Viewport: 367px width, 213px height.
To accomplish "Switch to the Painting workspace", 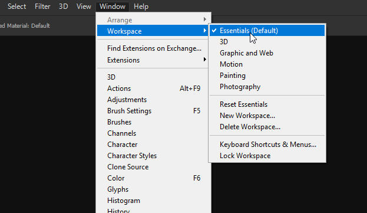I will click(267, 76).
